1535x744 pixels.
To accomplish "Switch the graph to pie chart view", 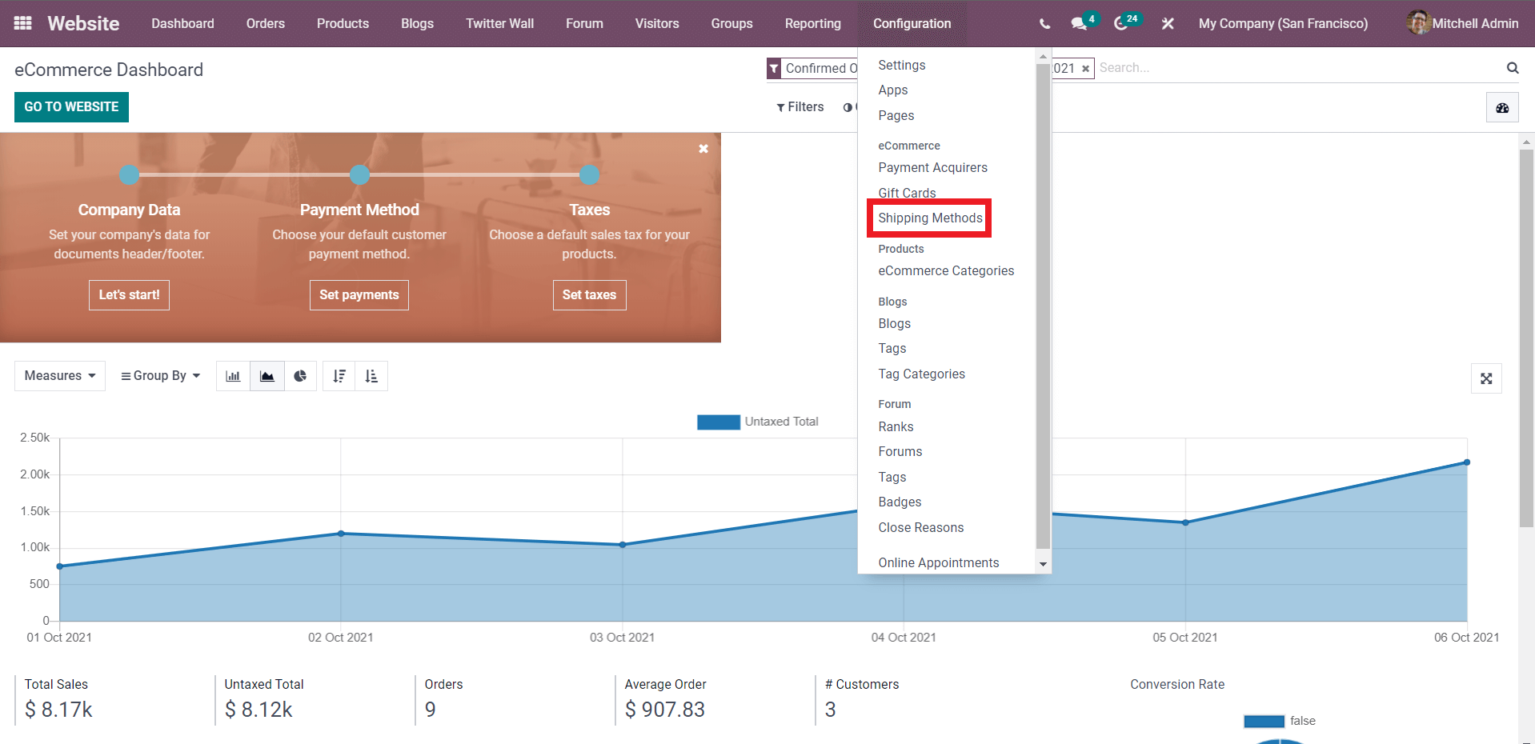I will [x=300, y=376].
